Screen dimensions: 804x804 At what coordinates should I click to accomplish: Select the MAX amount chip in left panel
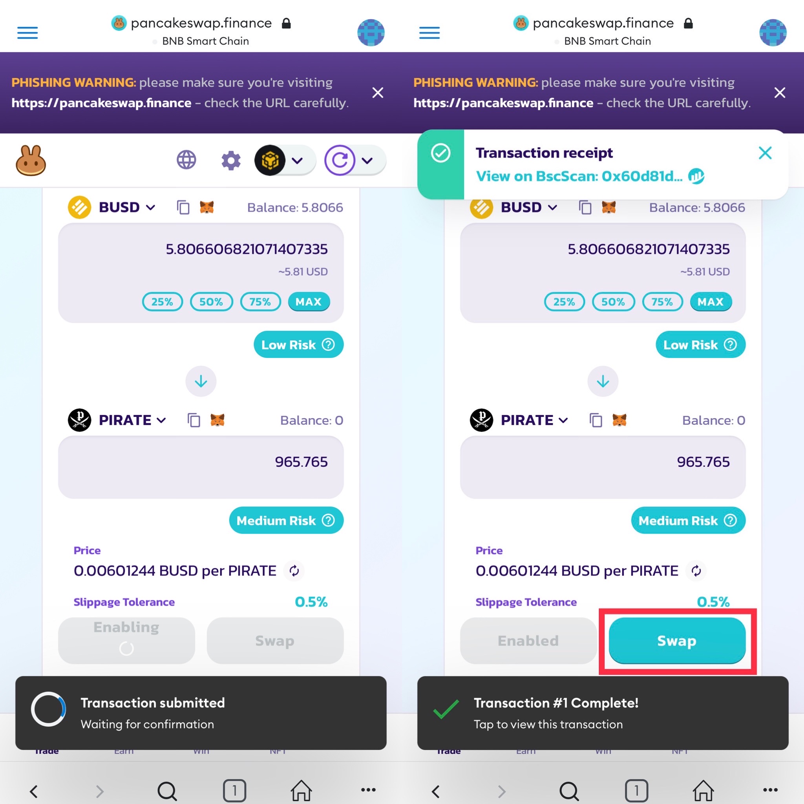point(309,302)
